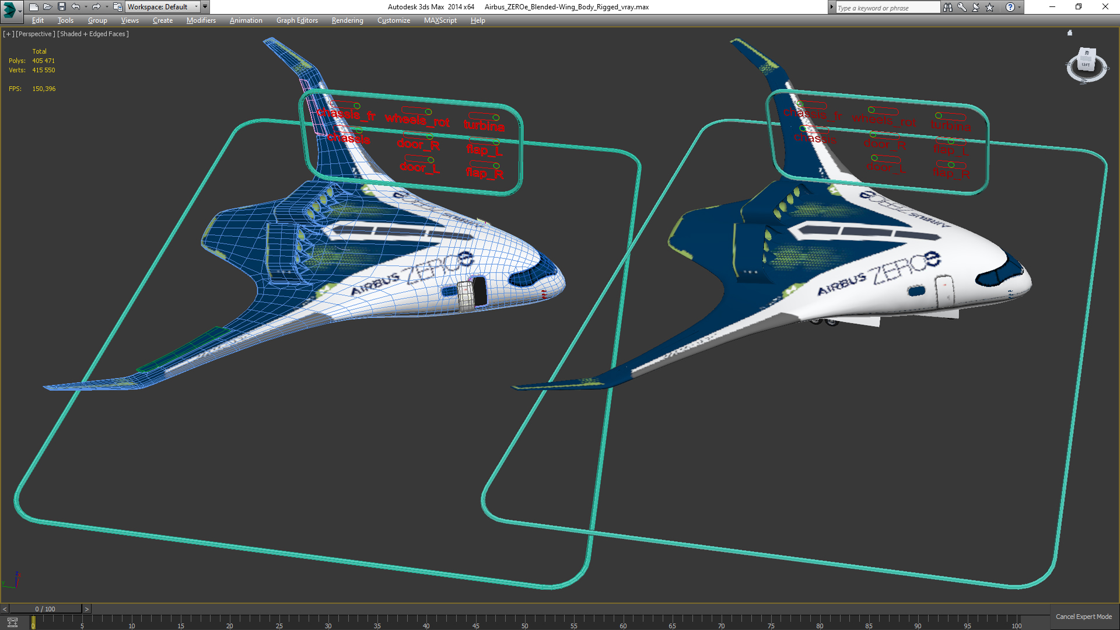
Task: Open Mini Curve Editor icon
Action: click(x=12, y=622)
